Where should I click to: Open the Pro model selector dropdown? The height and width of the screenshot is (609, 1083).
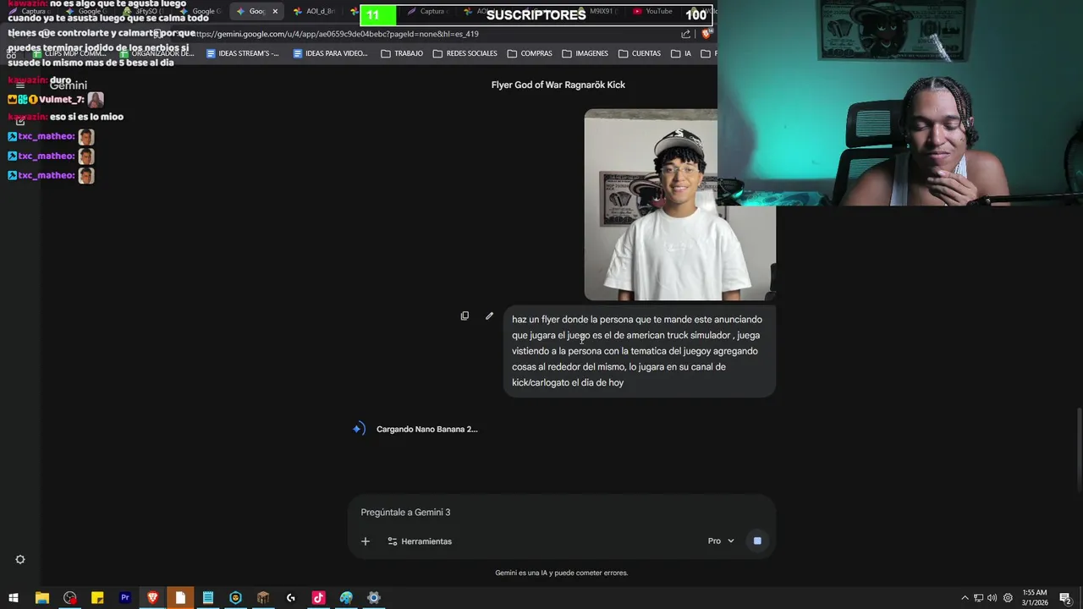pyautogui.click(x=721, y=541)
